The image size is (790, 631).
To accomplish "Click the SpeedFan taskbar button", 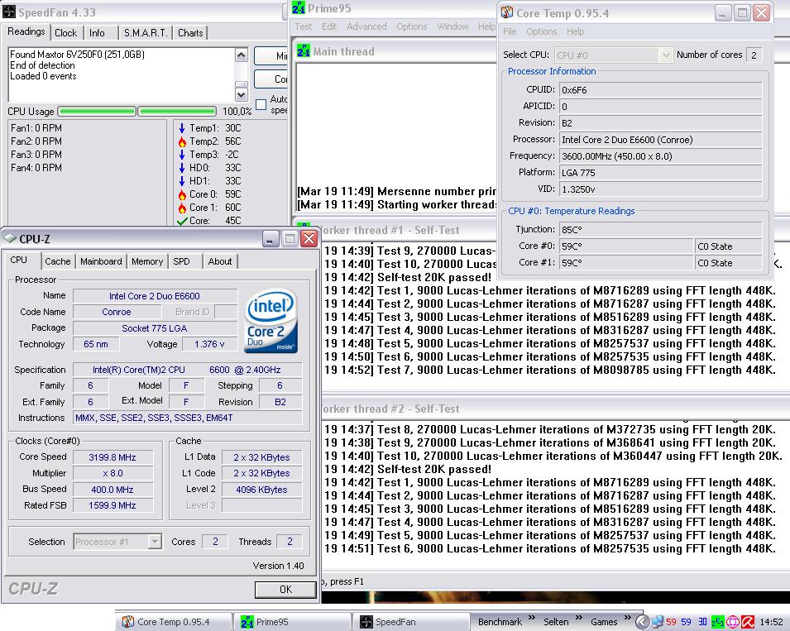I will point(412,622).
